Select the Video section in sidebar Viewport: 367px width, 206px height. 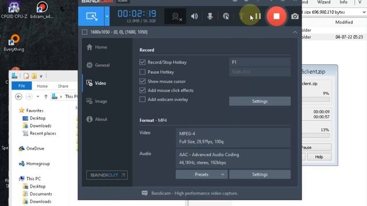pyautogui.click(x=96, y=83)
